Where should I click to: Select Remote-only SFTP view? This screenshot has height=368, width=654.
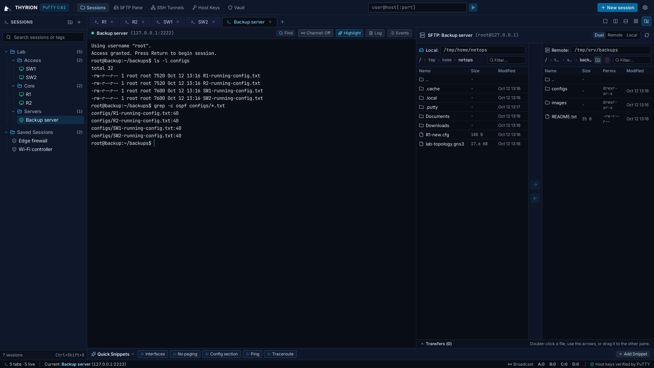(615, 35)
